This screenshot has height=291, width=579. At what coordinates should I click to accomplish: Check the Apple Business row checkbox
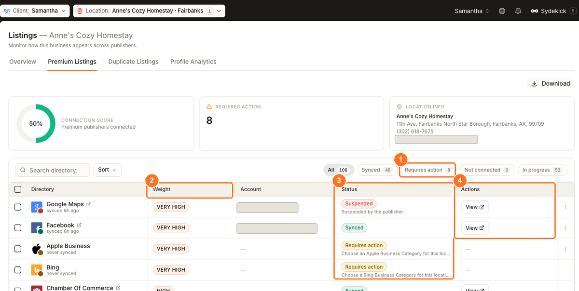click(x=18, y=249)
